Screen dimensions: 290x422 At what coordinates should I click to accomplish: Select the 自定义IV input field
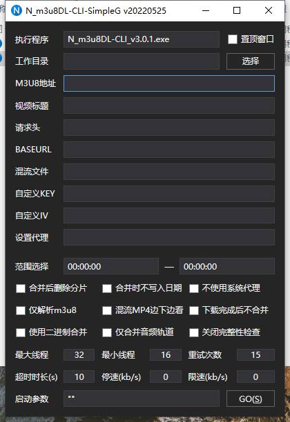(169, 216)
